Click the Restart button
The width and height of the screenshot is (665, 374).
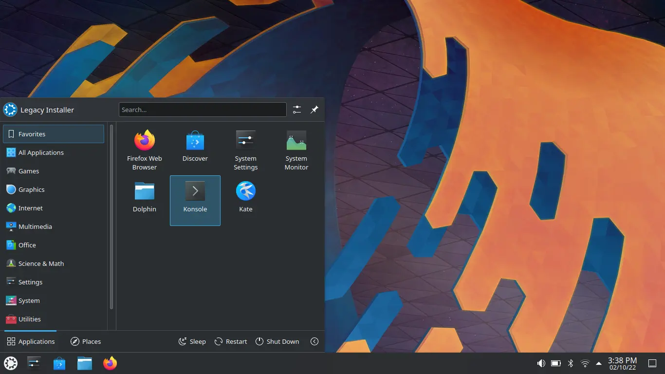231,341
